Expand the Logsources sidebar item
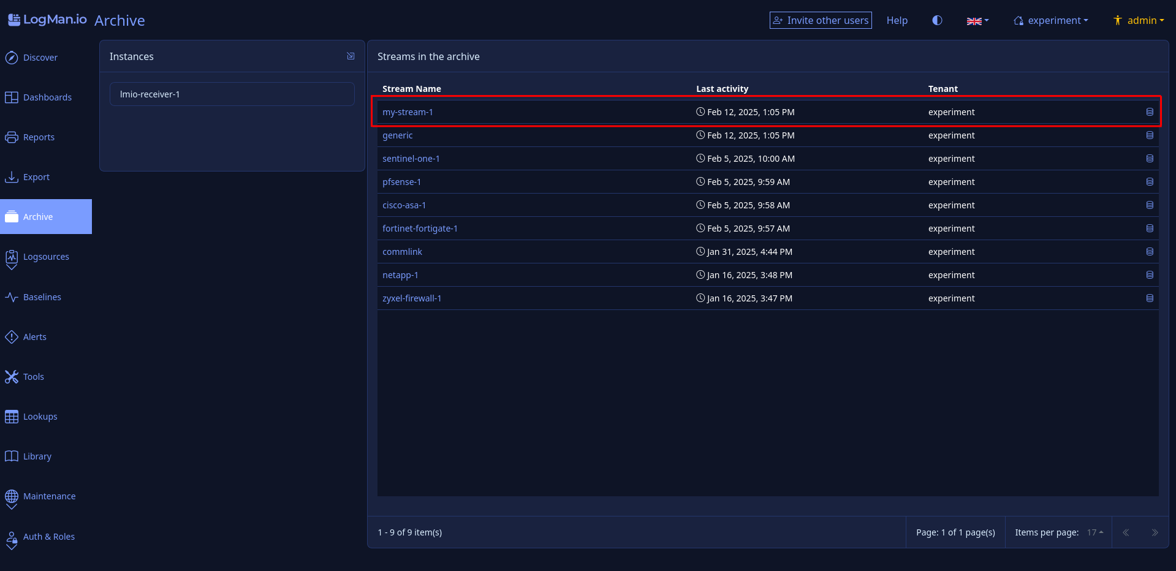The image size is (1176, 571). (46, 257)
